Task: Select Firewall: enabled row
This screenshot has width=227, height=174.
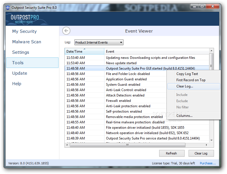Action: pos(116,100)
